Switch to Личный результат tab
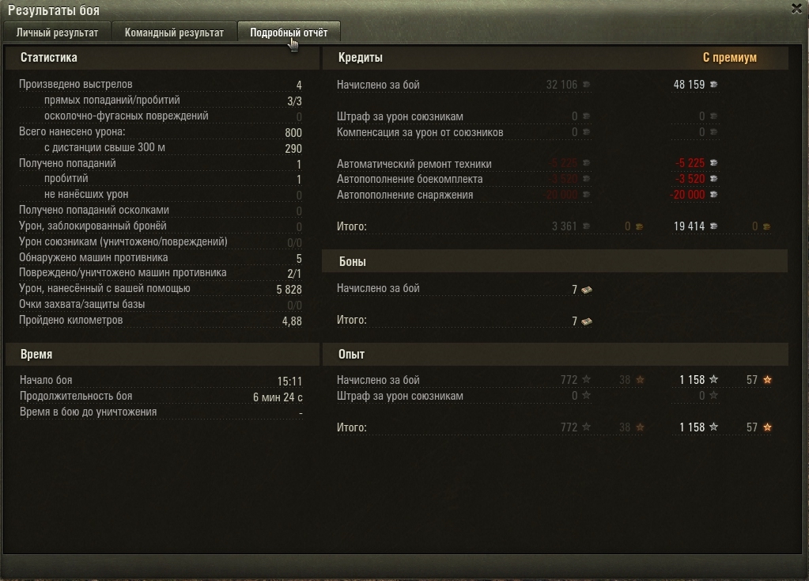Image resolution: width=809 pixels, height=581 pixels. 57,32
